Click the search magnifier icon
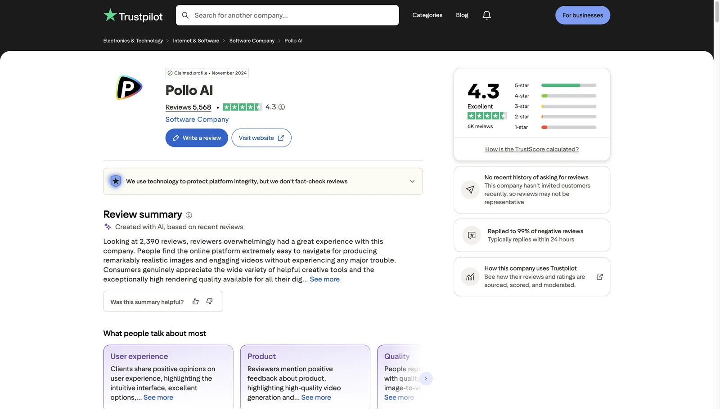The width and height of the screenshot is (720, 409). point(185,15)
